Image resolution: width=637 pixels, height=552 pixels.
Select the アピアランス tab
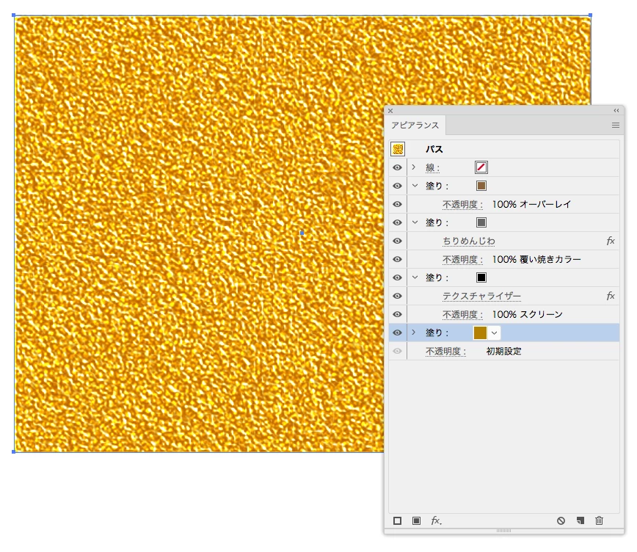415,126
